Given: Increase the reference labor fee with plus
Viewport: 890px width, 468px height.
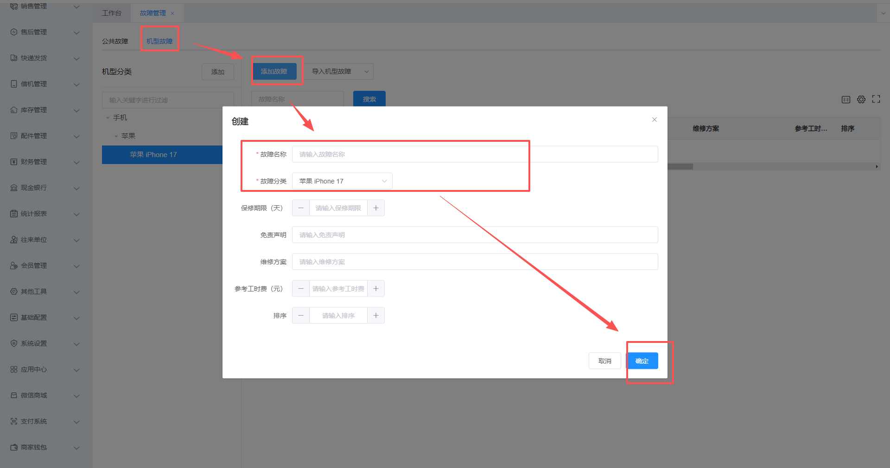Looking at the screenshot, I should [376, 289].
